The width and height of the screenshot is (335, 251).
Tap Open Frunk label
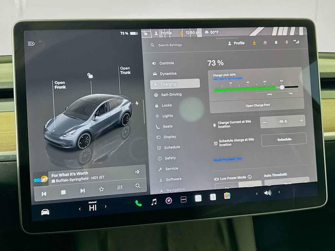pyautogui.click(x=60, y=85)
